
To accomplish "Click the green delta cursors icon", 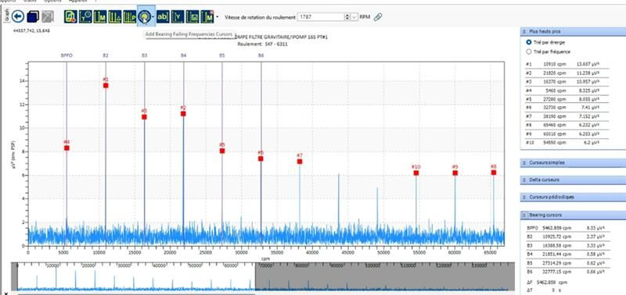I will [x=115, y=16].
